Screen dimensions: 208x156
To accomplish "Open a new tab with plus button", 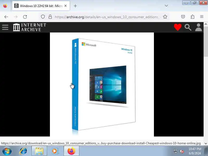I will (75, 6).
